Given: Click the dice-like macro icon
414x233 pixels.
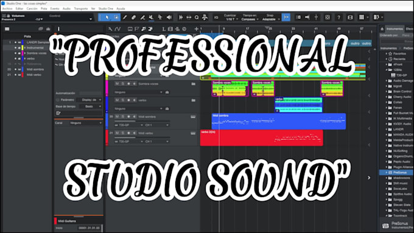Looking at the screenshot, I should point(328,18).
